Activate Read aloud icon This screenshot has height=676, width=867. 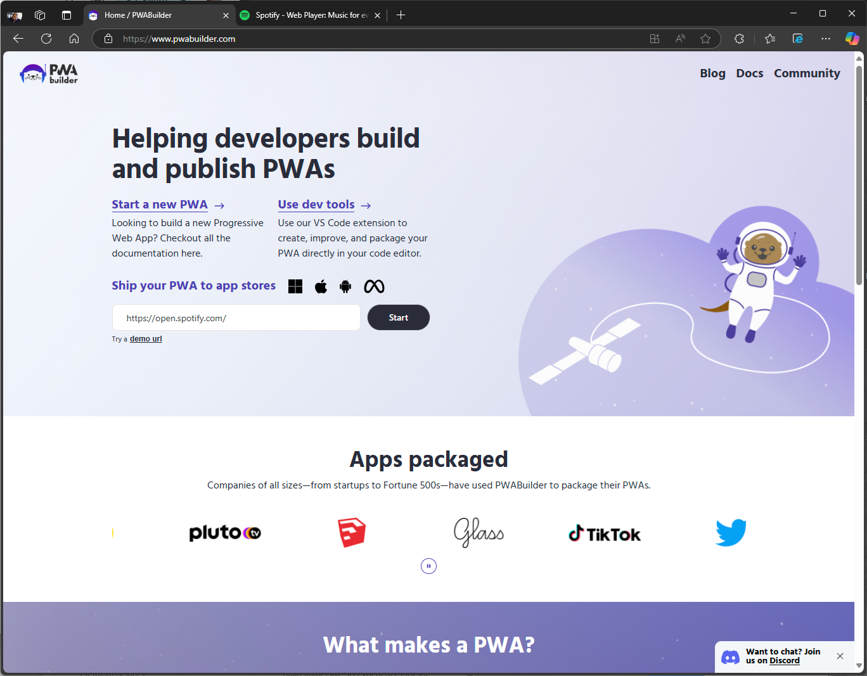point(680,39)
